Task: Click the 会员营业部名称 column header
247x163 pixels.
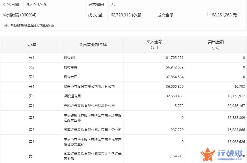Action: 93,45
